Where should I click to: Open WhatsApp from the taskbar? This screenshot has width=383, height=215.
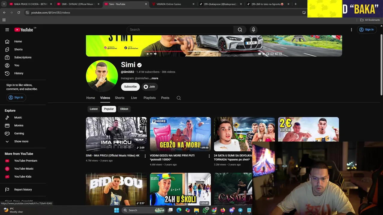point(205,210)
